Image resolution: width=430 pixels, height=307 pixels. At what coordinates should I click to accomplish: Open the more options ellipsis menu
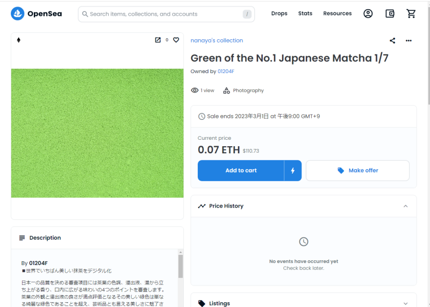coord(408,40)
